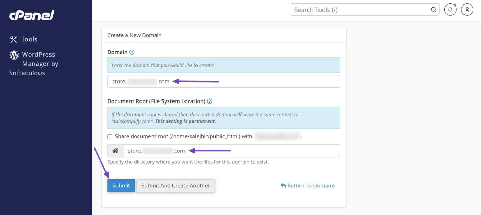Click Submit And Create Another button

point(176,185)
